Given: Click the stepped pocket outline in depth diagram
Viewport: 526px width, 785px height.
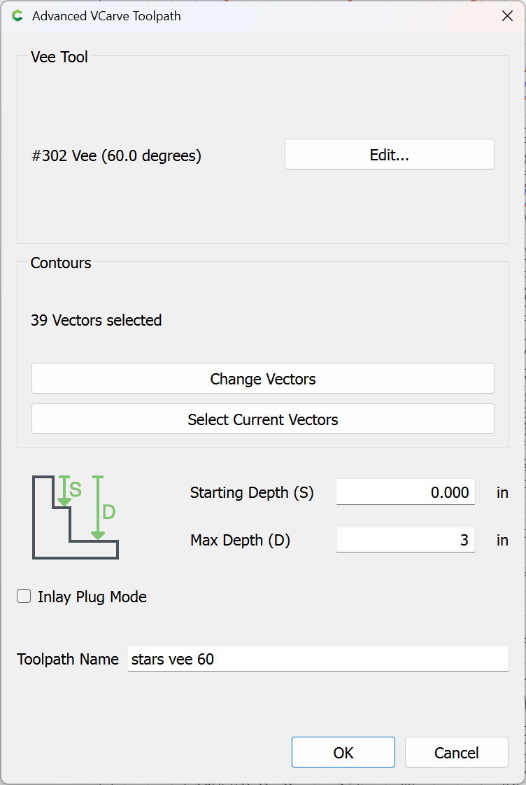Looking at the screenshot, I should pyautogui.click(x=75, y=517).
